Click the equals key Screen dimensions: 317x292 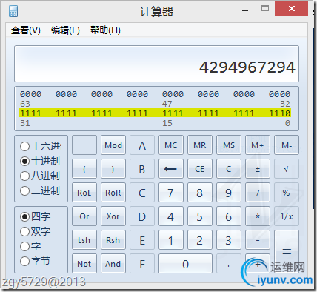pyautogui.click(x=287, y=252)
